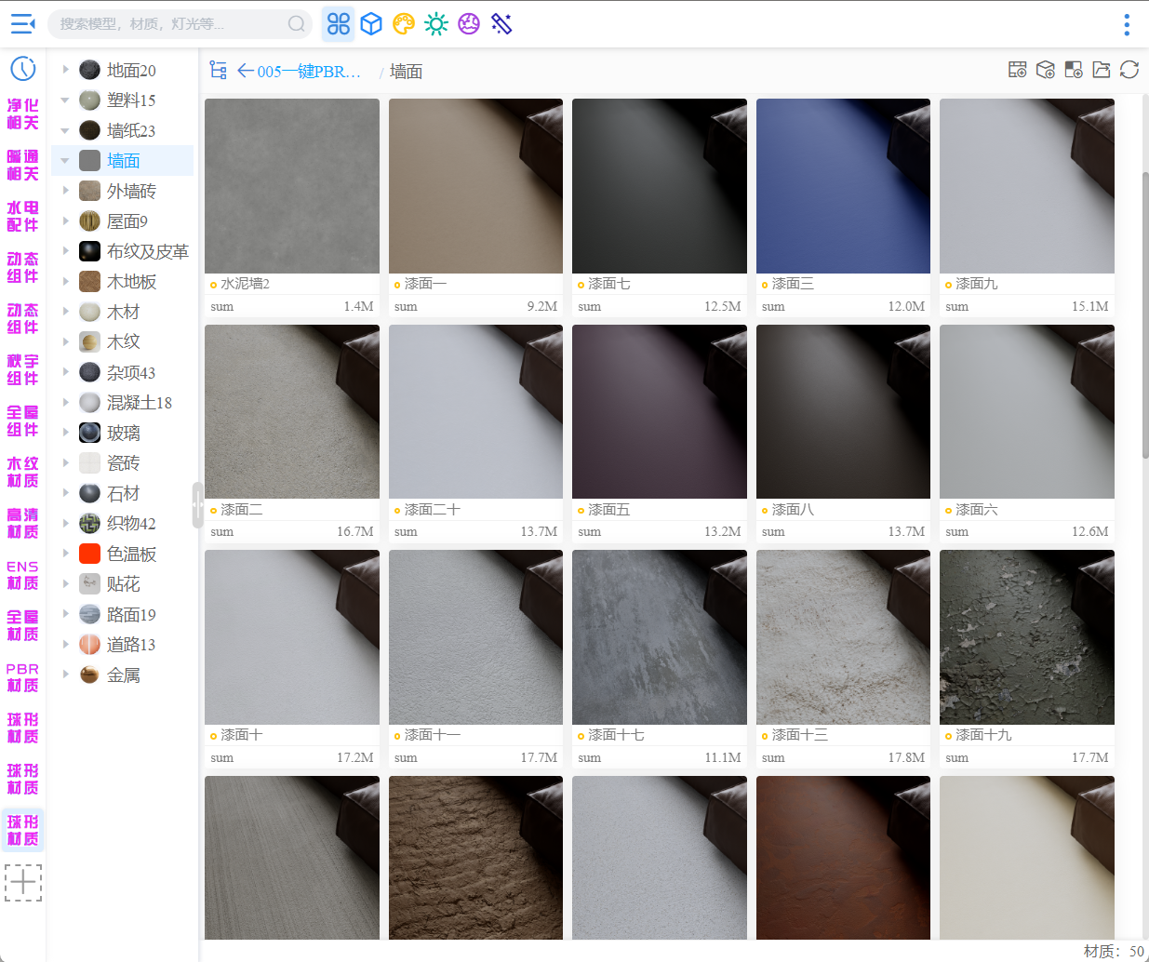Click the 3D cube model icon
Viewport: 1149px width, 962px height.
pos(371,24)
